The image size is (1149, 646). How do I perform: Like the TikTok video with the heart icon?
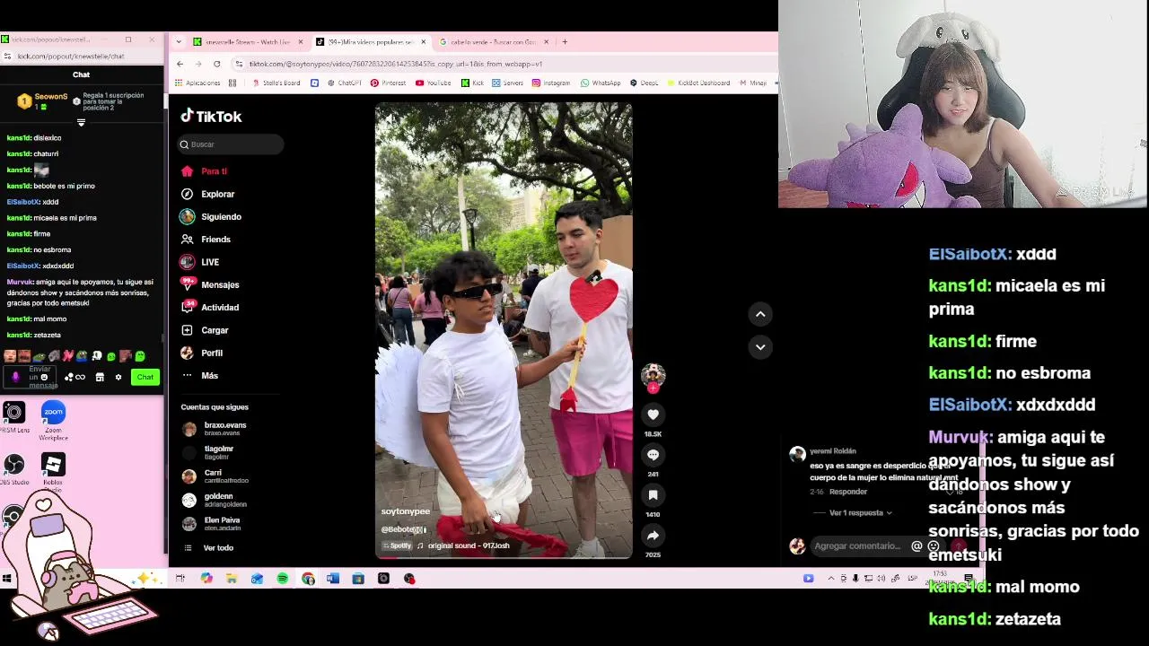pyautogui.click(x=653, y=415)
